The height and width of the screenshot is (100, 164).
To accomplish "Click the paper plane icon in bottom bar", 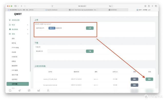I will [19, 90].
